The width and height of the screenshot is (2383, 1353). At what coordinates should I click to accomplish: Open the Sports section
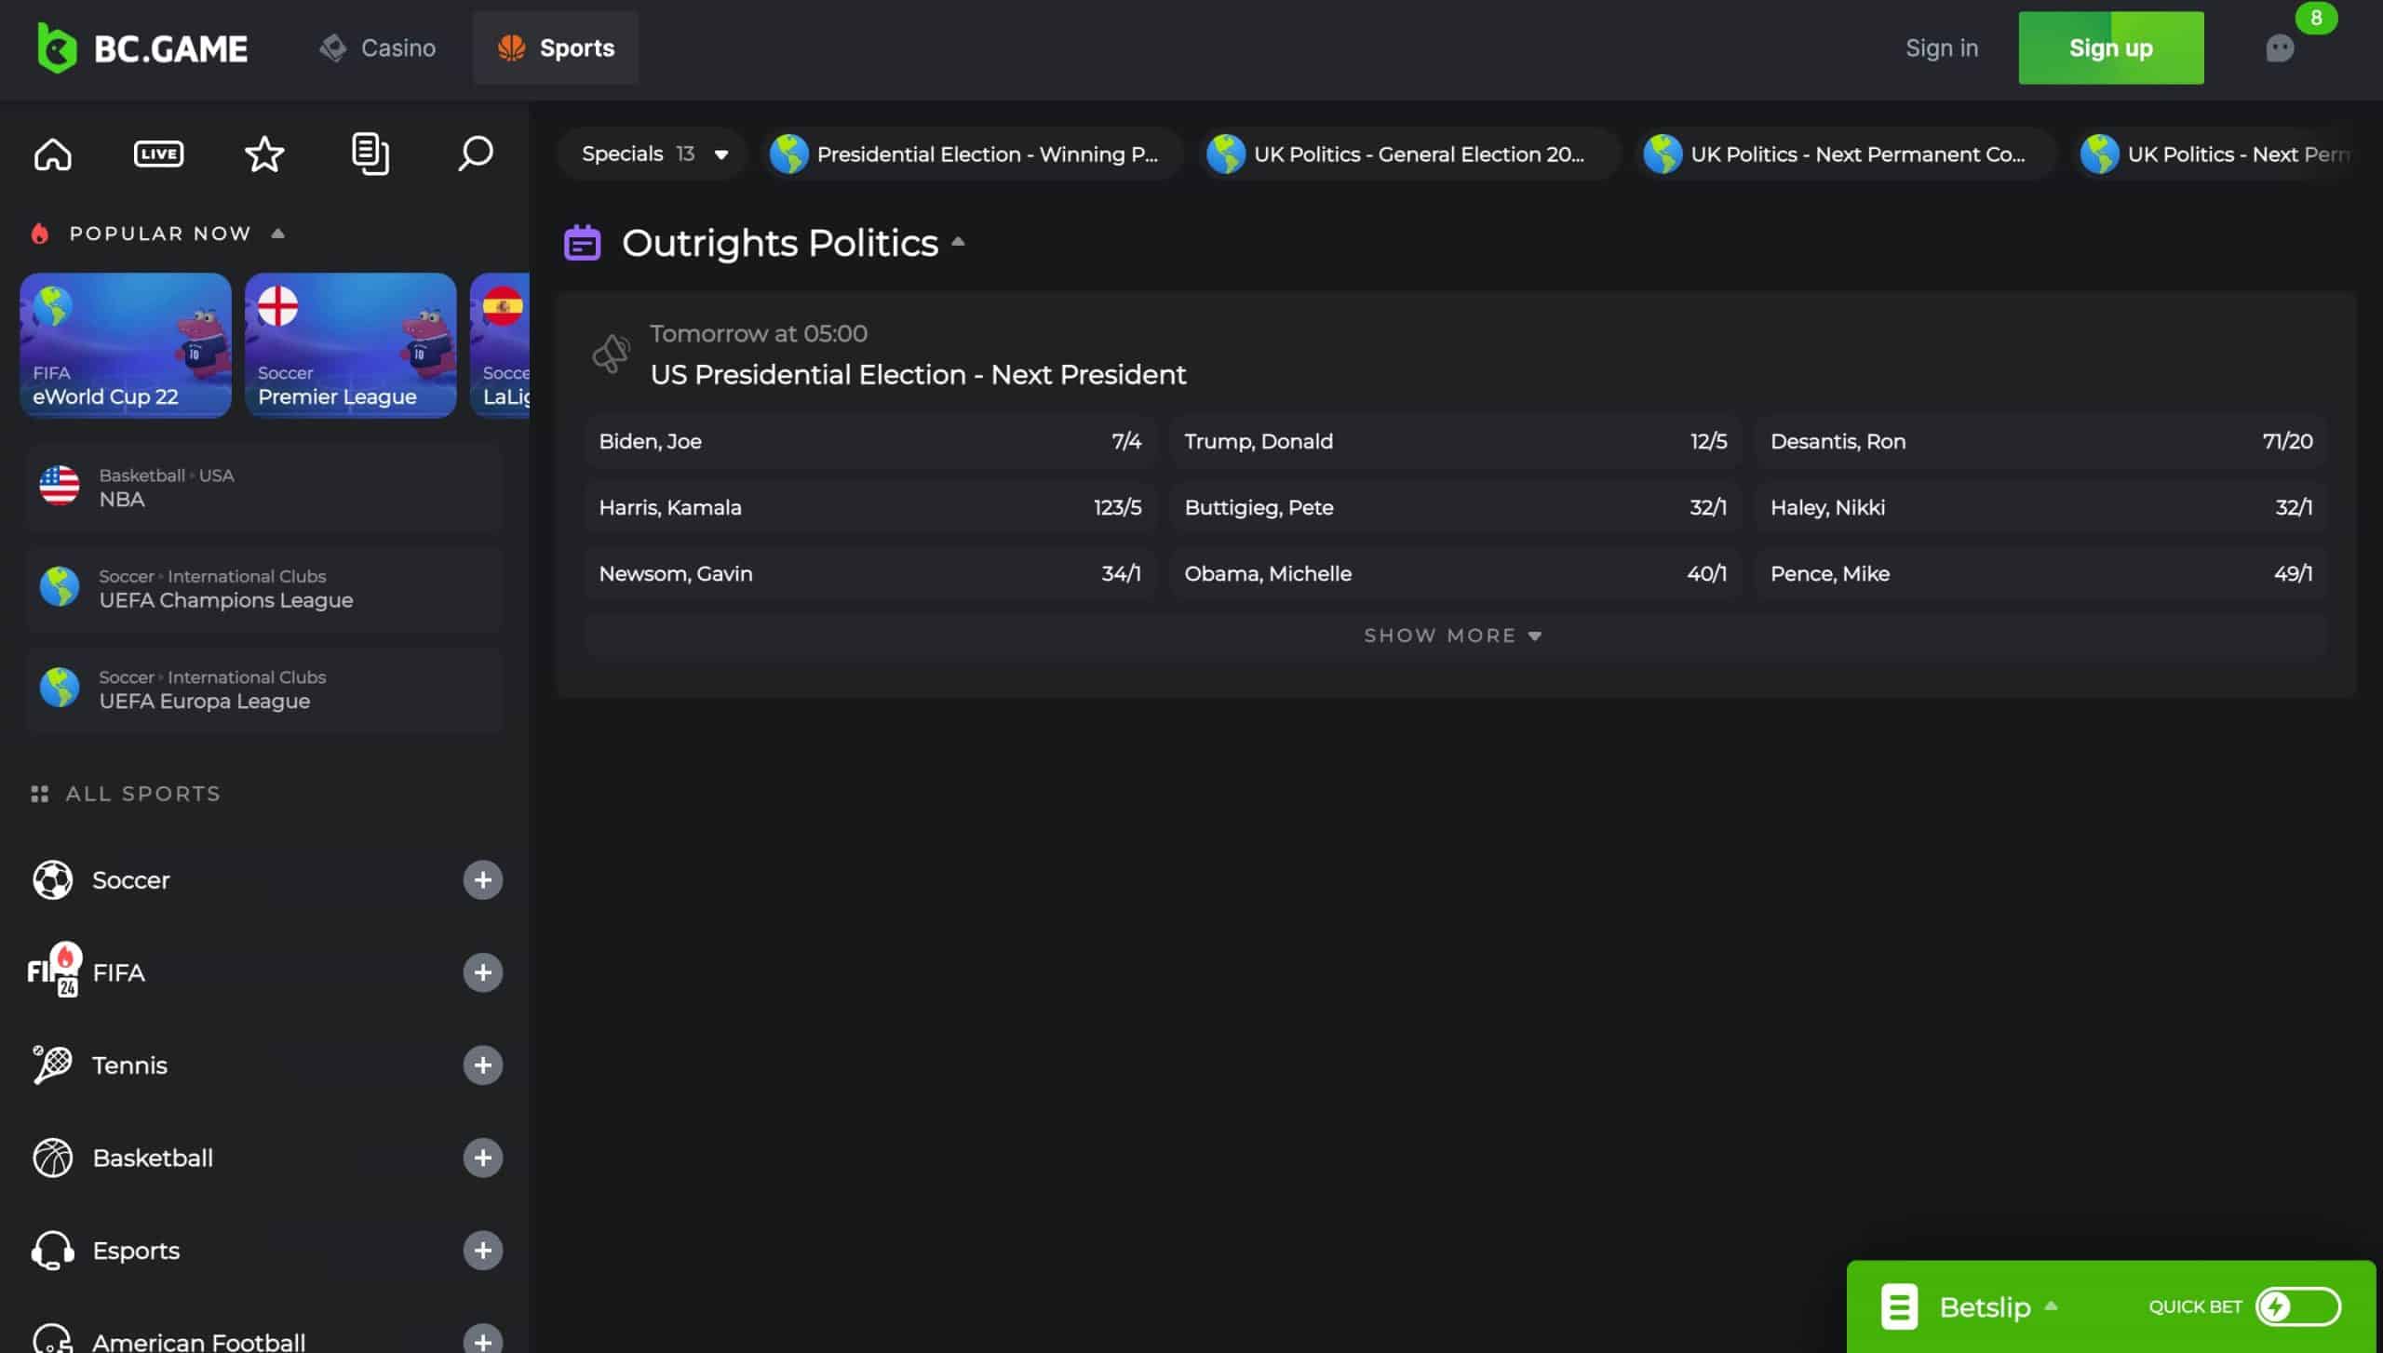coord(556,47)
